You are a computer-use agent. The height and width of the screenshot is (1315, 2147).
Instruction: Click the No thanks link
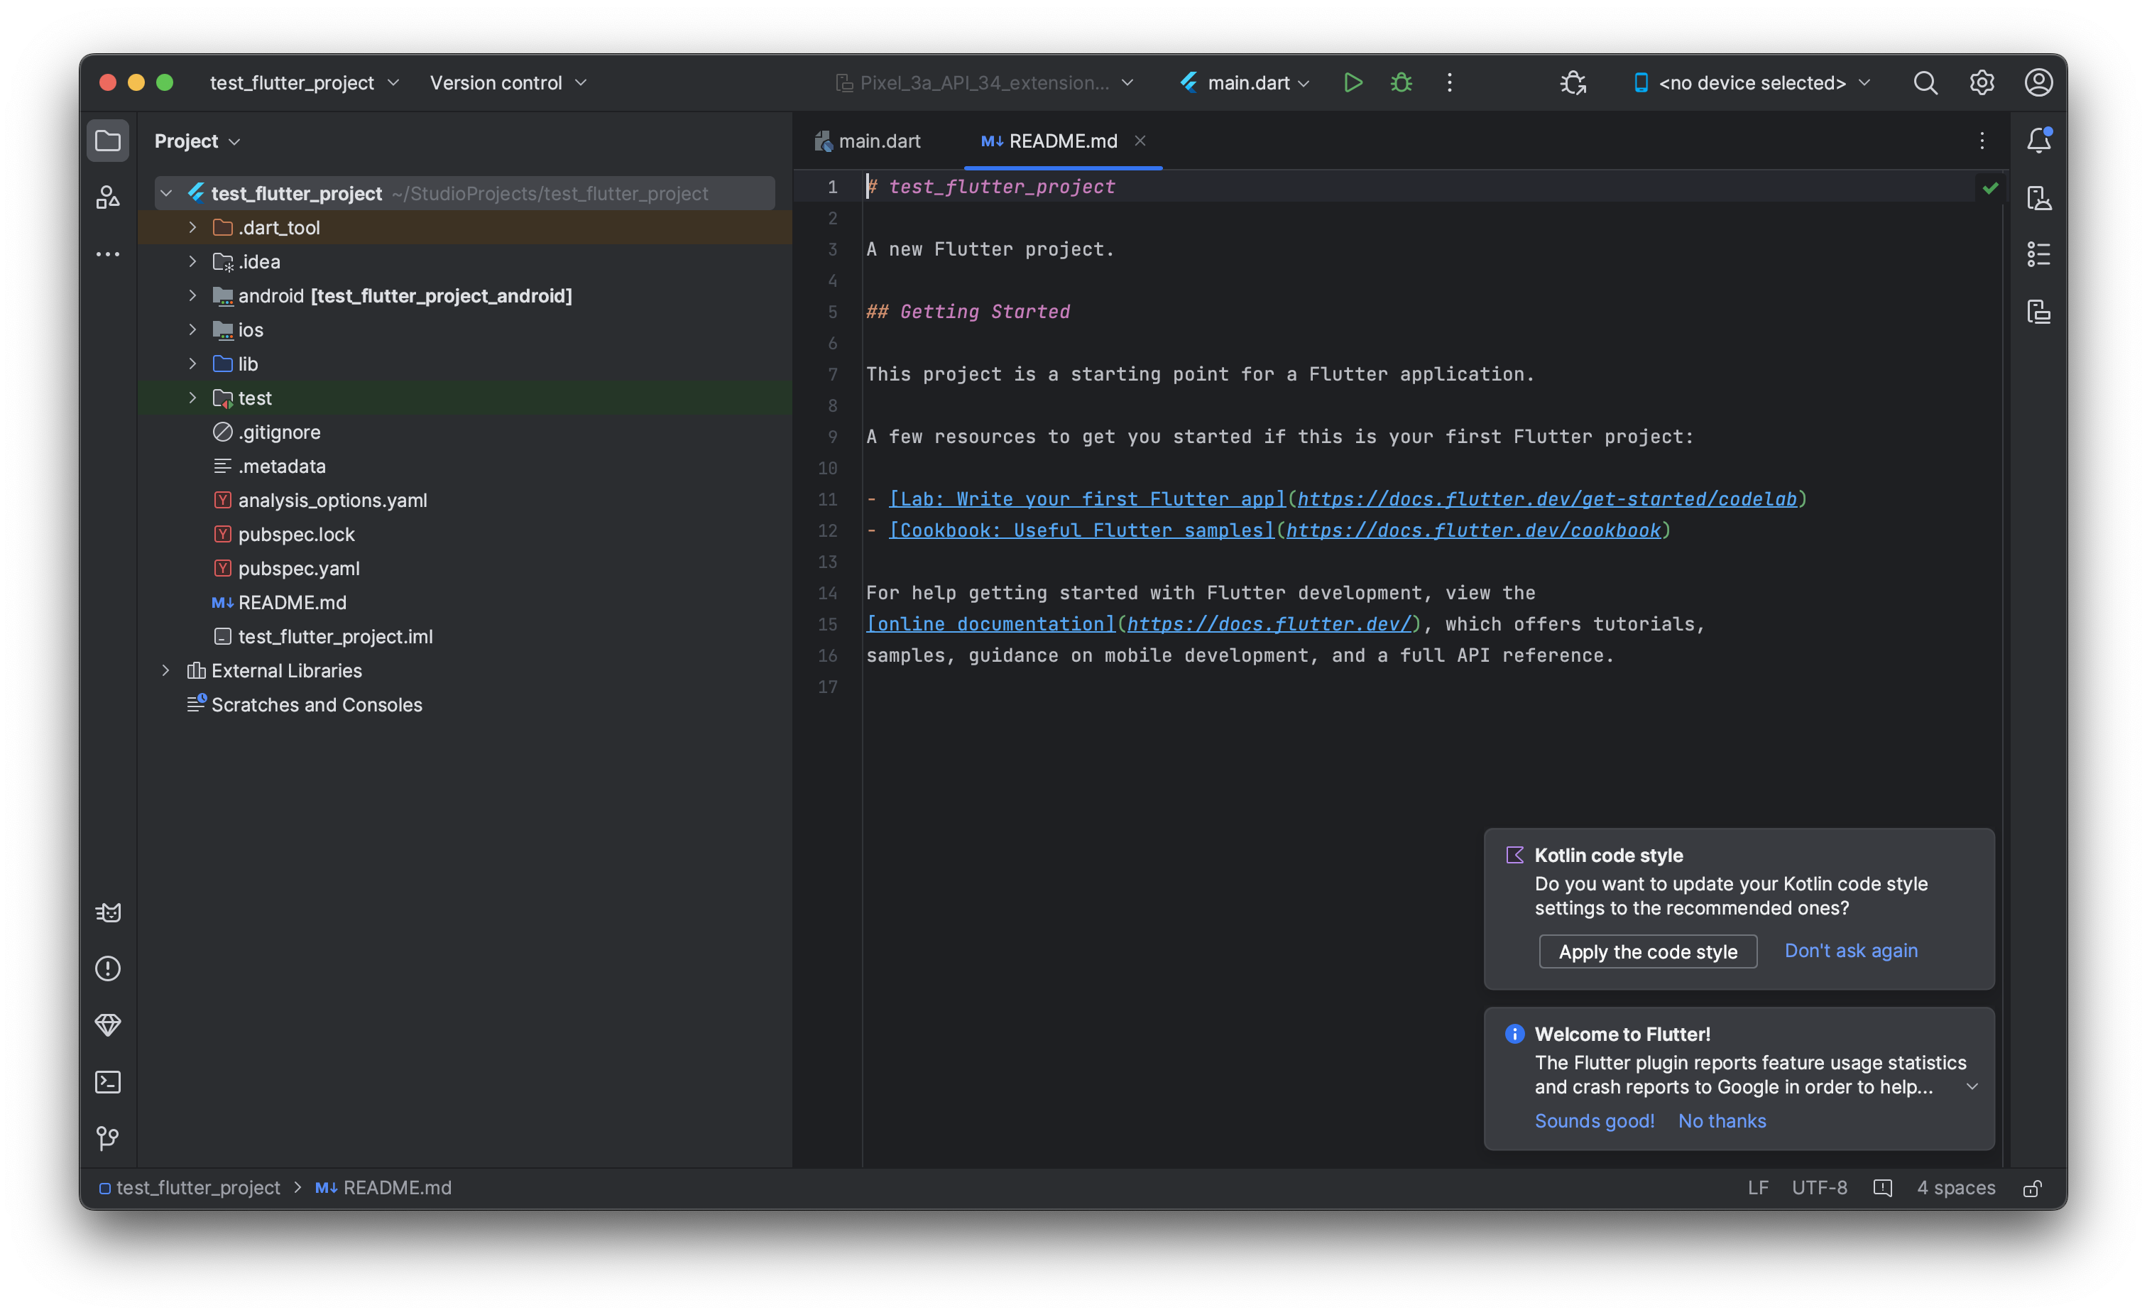click(x=1722, y=1120)
